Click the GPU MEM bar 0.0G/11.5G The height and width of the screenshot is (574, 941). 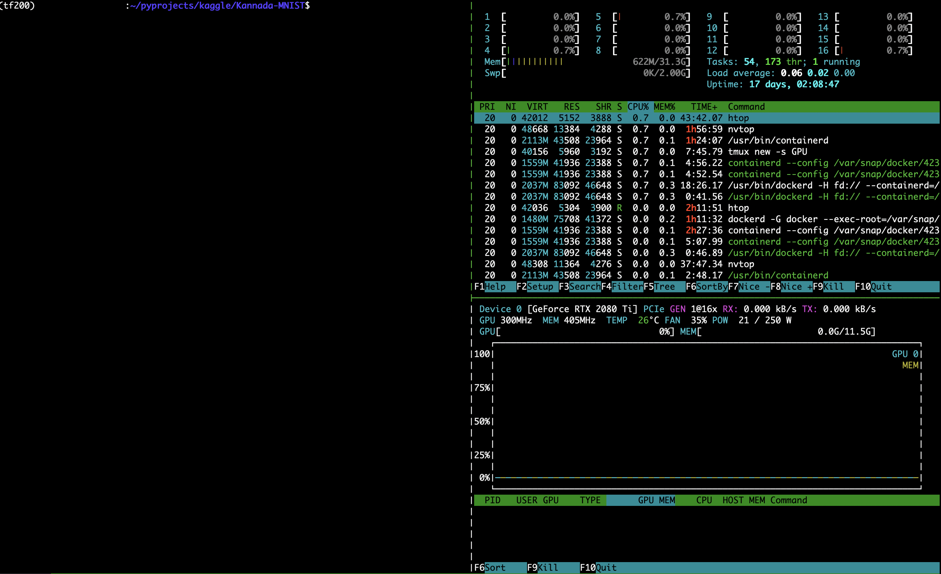(778, 332)
